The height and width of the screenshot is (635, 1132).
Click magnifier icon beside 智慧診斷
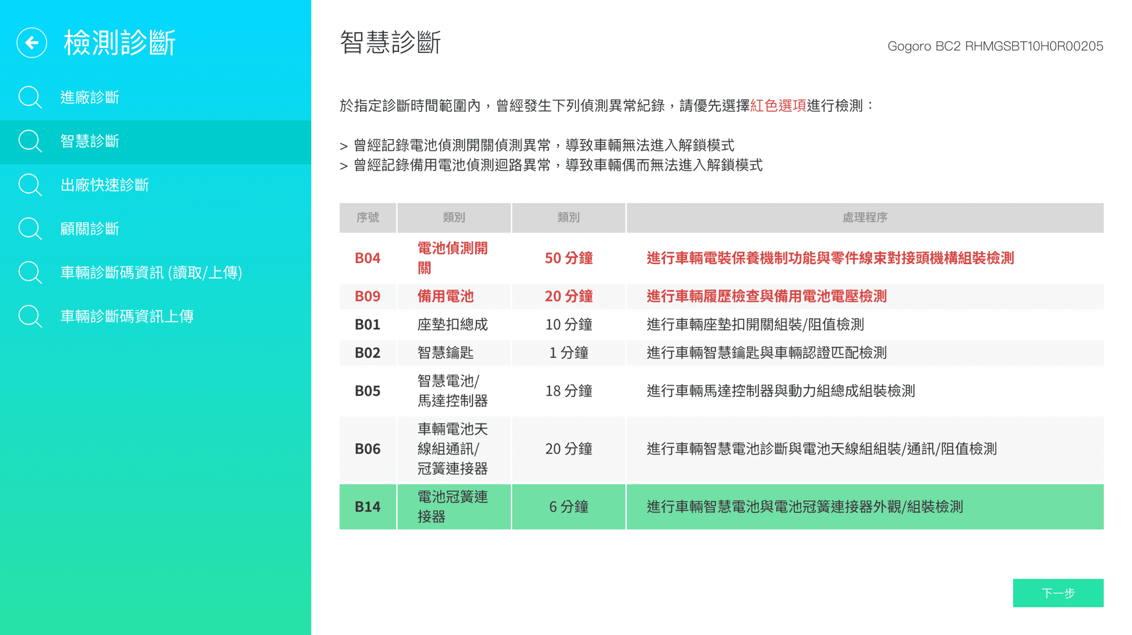[30, 141]
